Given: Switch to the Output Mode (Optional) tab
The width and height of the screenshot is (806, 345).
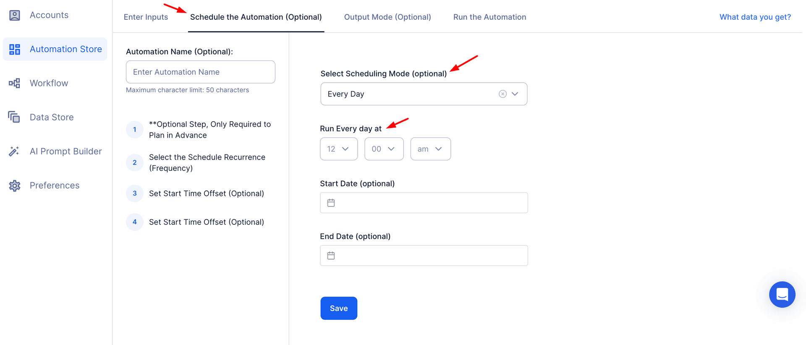Looking at the screenshot, I should tap(387, 17).
